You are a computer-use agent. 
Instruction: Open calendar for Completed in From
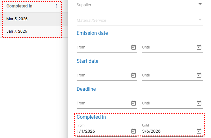click(133, 131)
